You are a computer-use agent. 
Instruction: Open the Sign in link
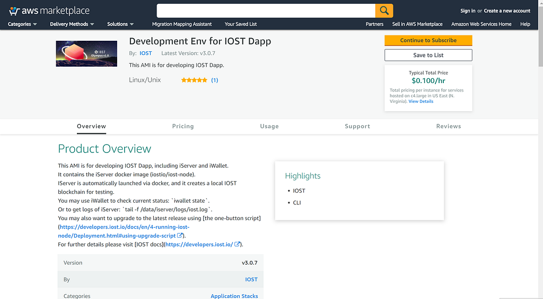point(468,11)
